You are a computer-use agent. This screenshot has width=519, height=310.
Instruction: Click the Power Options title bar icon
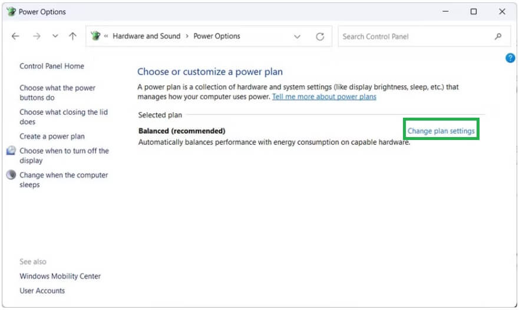(11, 12)
